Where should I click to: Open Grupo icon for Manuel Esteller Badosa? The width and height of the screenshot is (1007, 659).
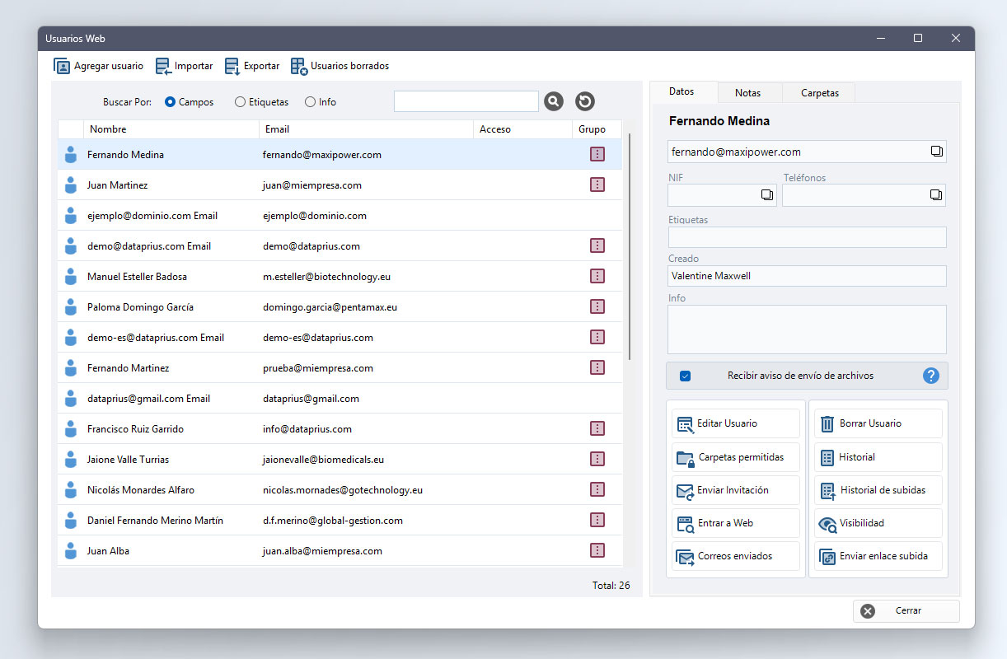(597, 276)
